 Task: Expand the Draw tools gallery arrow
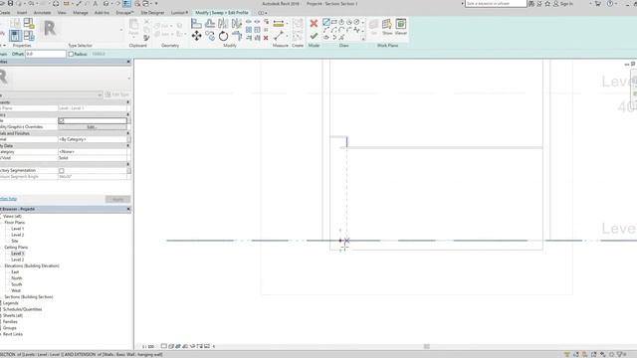point(363,39)
